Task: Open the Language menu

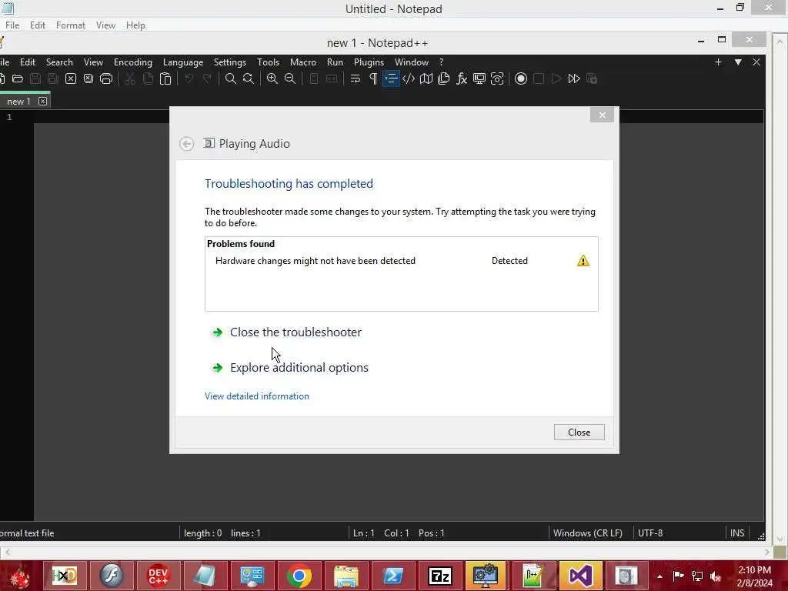Action: (x=183, y=62)
